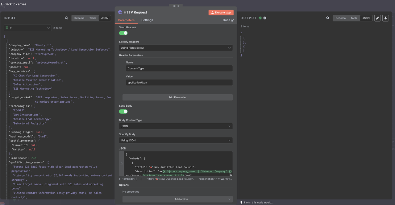Viewport: 395px width, 205px height.
Task: Click the INPUT '2 items' count
Action: (58, 28)
